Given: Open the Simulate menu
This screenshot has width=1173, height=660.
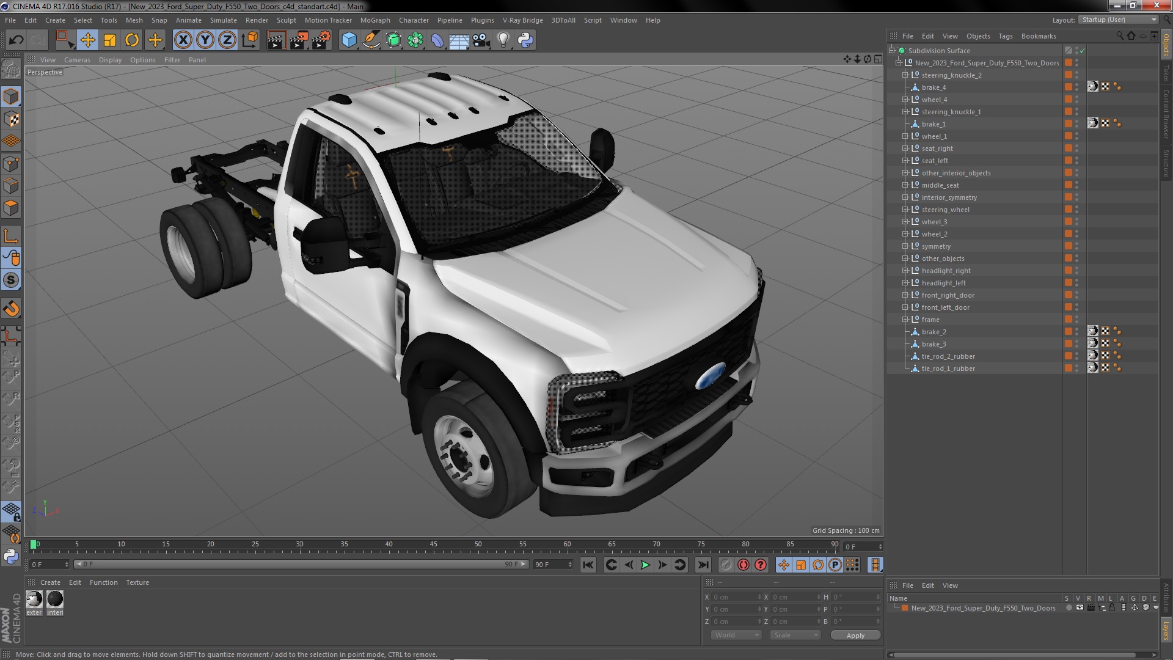Looking at the screenshot, I should click(223, 20).
